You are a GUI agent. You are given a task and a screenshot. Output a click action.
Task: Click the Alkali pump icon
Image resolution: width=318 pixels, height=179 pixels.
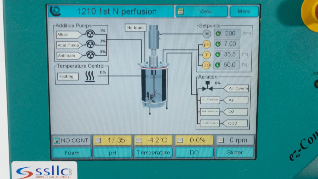(x=90, y=34)
